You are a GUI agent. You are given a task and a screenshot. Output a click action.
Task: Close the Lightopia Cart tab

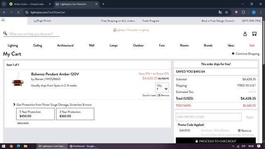[96, 4]
